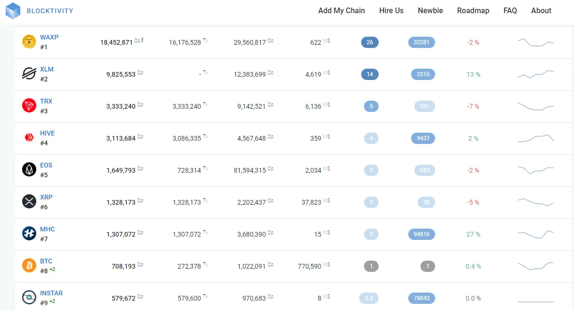
Task: Open the MHC chain link
Action: click(47, 229)
